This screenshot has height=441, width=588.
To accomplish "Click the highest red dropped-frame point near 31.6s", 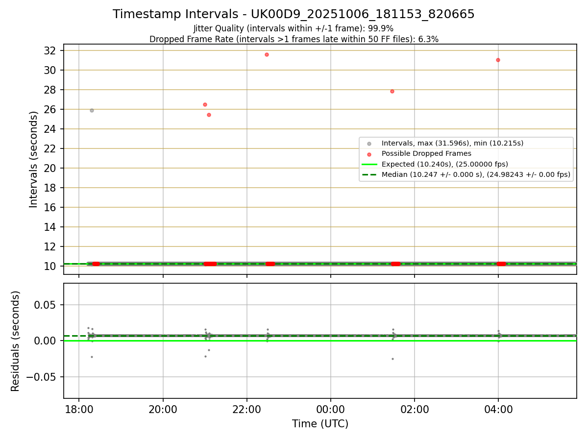I will coord(267,54).
